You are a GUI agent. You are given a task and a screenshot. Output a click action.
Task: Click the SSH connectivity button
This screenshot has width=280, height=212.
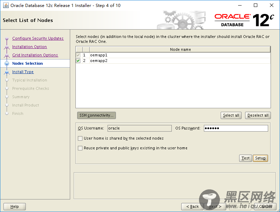pyautogui.click(x=96, y=115)
